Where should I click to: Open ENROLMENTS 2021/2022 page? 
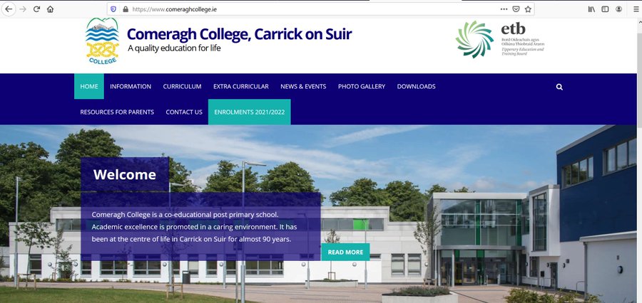click(x=250, y=112)
